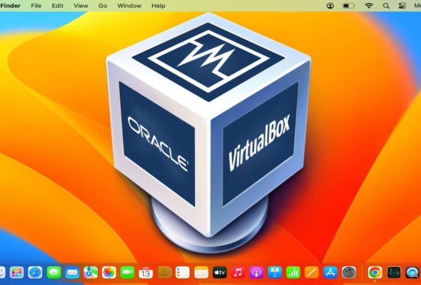The width and height of the screenshot is (421, 285).
Task: Open the Wi-Fi status menu
Action: tap(369, 6)
